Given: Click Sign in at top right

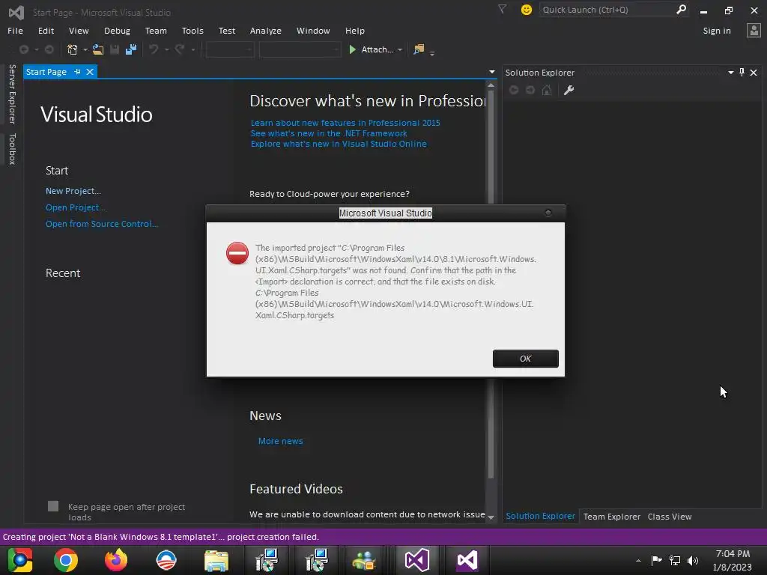Looking at the screenshot, I should point(717,30).
